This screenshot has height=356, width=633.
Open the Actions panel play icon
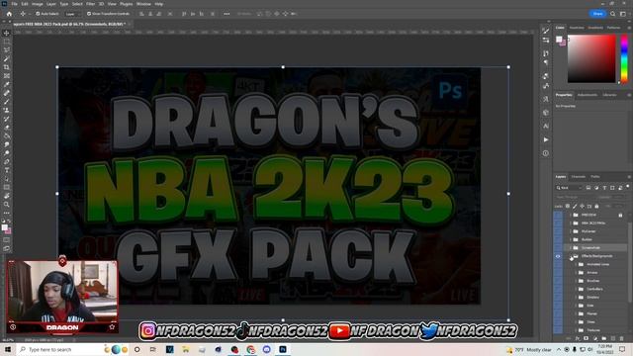coord(546,139)
